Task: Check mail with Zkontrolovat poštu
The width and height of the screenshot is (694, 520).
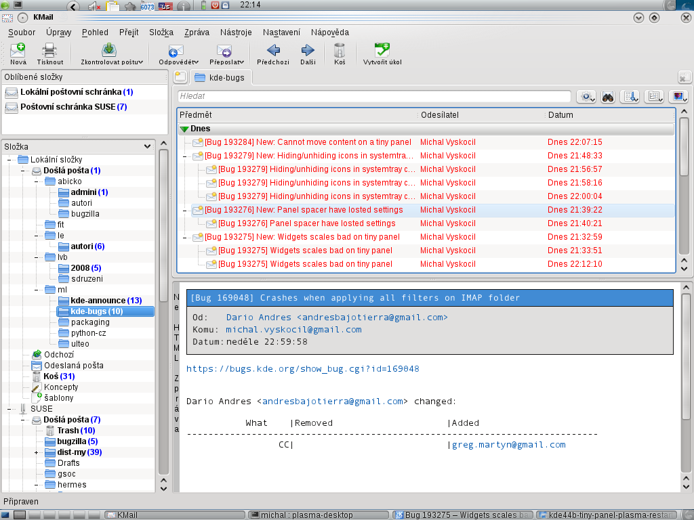Action: point(108,53)
